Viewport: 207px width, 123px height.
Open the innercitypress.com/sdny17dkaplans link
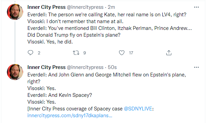(70, 116)
